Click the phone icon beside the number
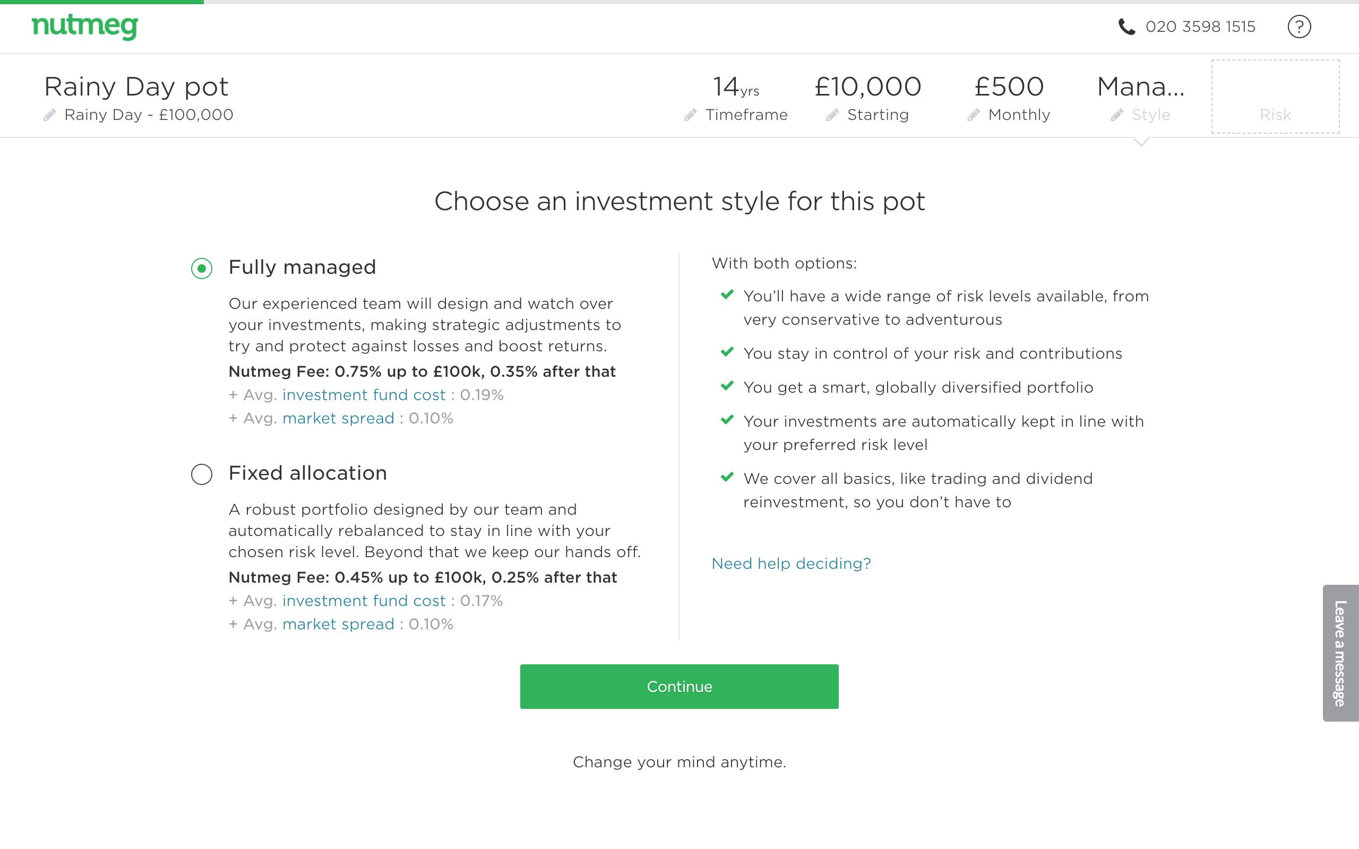This screenshot has width=1359, height=849. pos(1126,27)
